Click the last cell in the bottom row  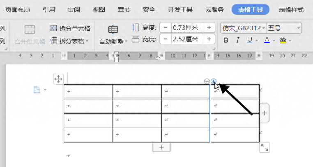pyautogui.click(x=235, y=135)
